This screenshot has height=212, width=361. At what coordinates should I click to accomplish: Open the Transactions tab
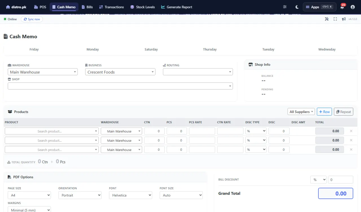tap(111, 7)
